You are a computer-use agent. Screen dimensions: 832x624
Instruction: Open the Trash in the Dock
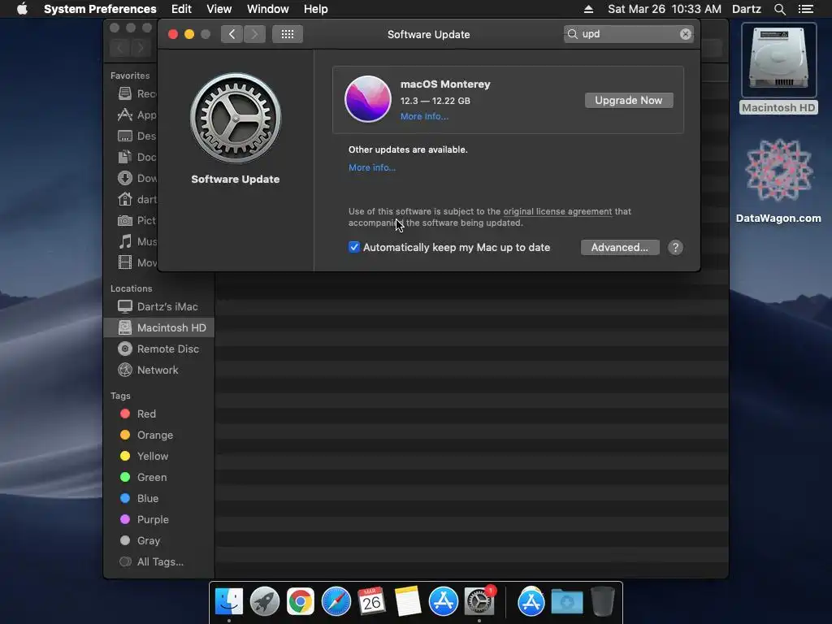coord(603,602)
